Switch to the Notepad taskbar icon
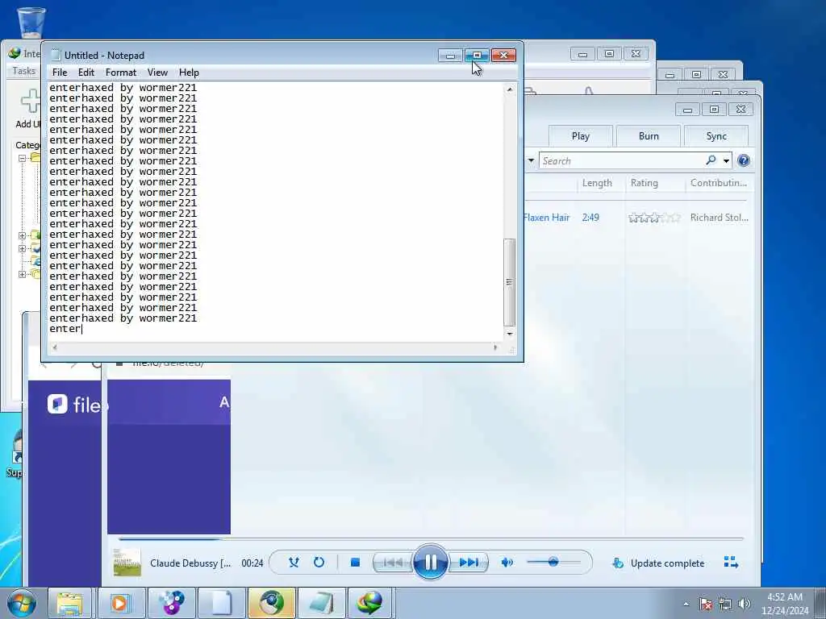The width and height of the screenshot is (826, 619). click(321, 603)
